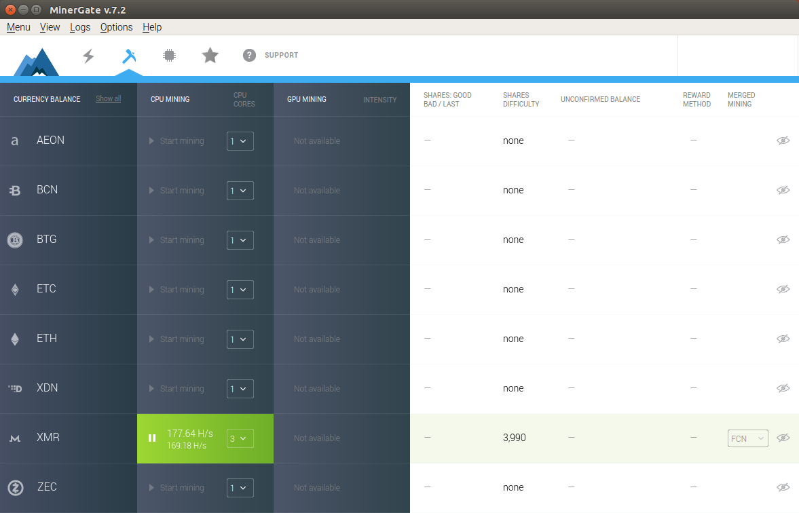The height and width of the screenshot is (513, 799).
Task: Open ETH CPU cores dropdown
Action: tap(240, 339)
